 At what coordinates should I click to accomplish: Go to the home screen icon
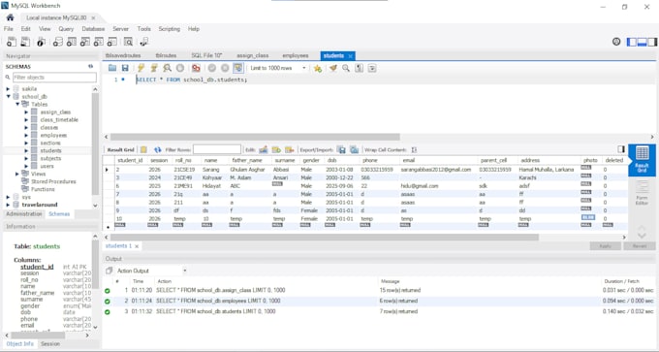pyautogui.click(x=10, y=17)
